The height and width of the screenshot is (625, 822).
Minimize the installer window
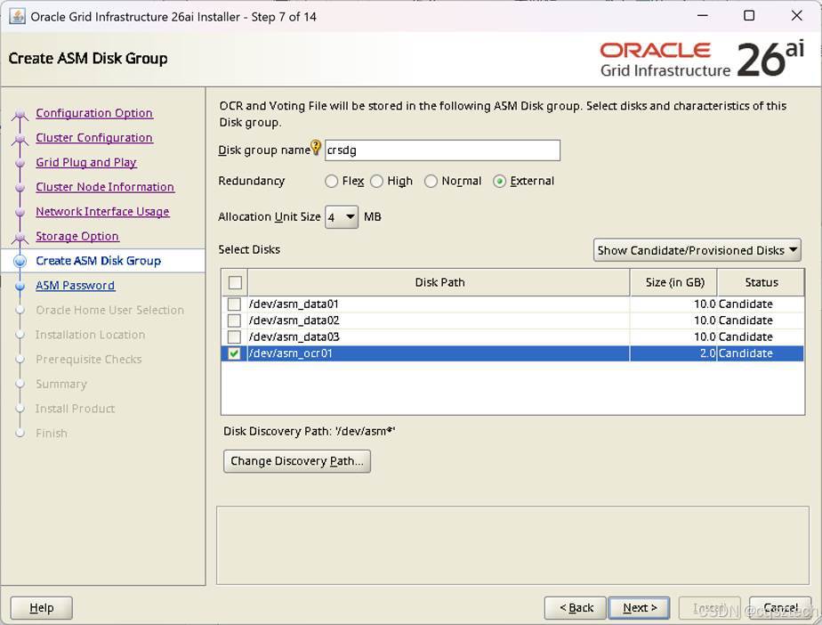[x=703, y=16]
